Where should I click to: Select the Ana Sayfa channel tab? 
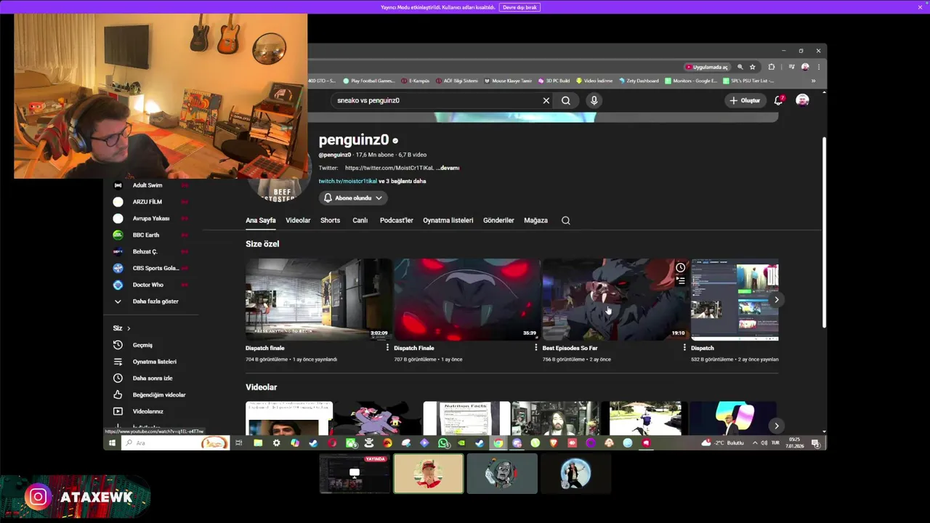click(260, 220)
